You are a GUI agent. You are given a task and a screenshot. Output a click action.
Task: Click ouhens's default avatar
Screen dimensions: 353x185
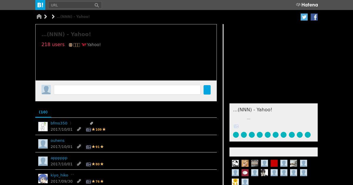click(43, 144)
